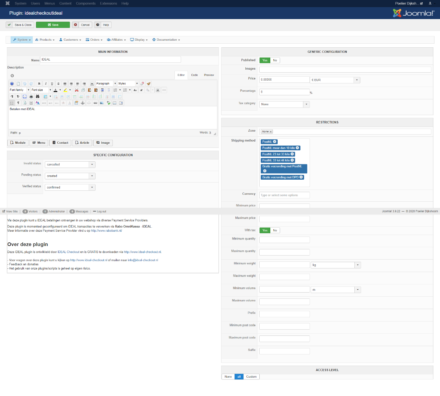Click the green Save button
The width and height of the screenshot is (440, 396).
coord(53,25)
